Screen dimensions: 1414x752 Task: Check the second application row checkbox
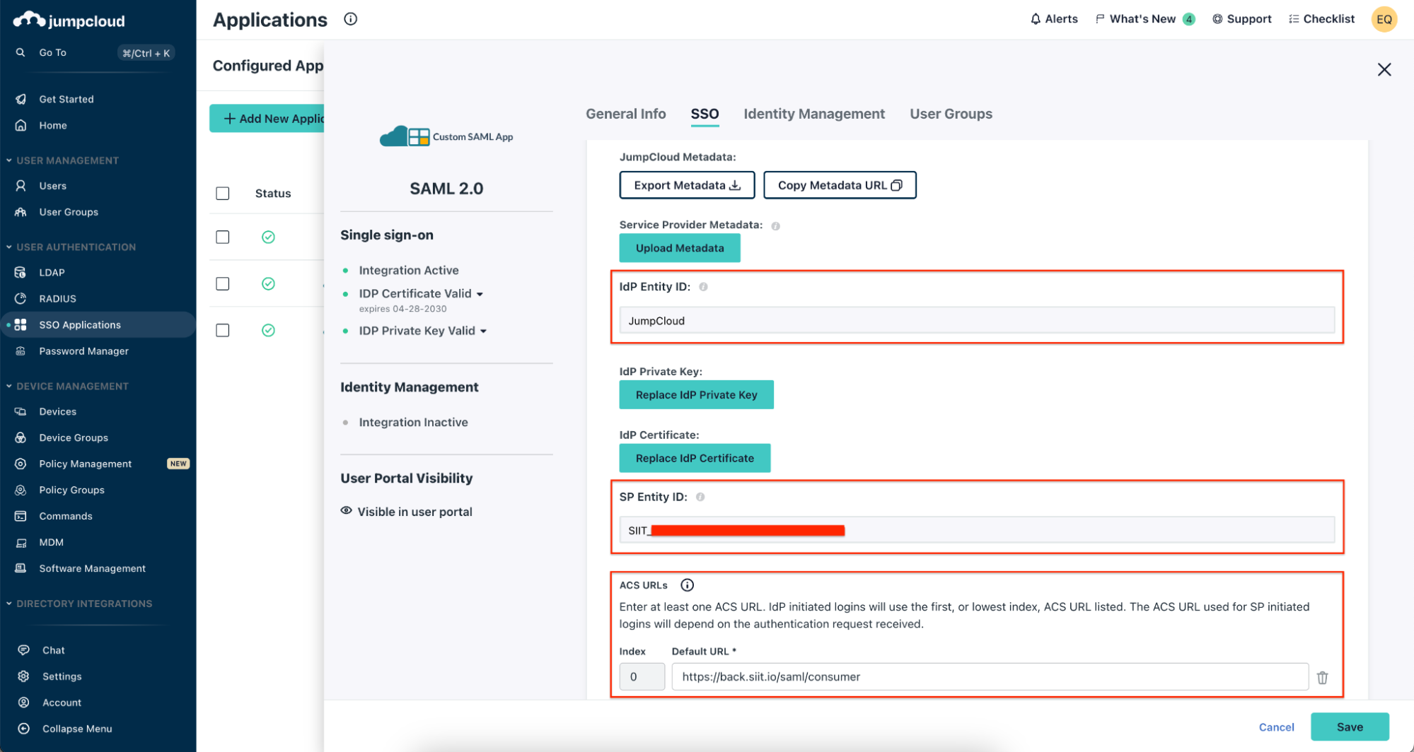(x=222, y=283)
